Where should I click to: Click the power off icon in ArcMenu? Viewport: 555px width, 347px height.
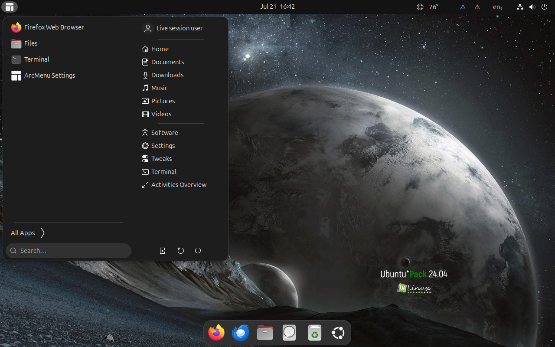click(x=198, y=251)
